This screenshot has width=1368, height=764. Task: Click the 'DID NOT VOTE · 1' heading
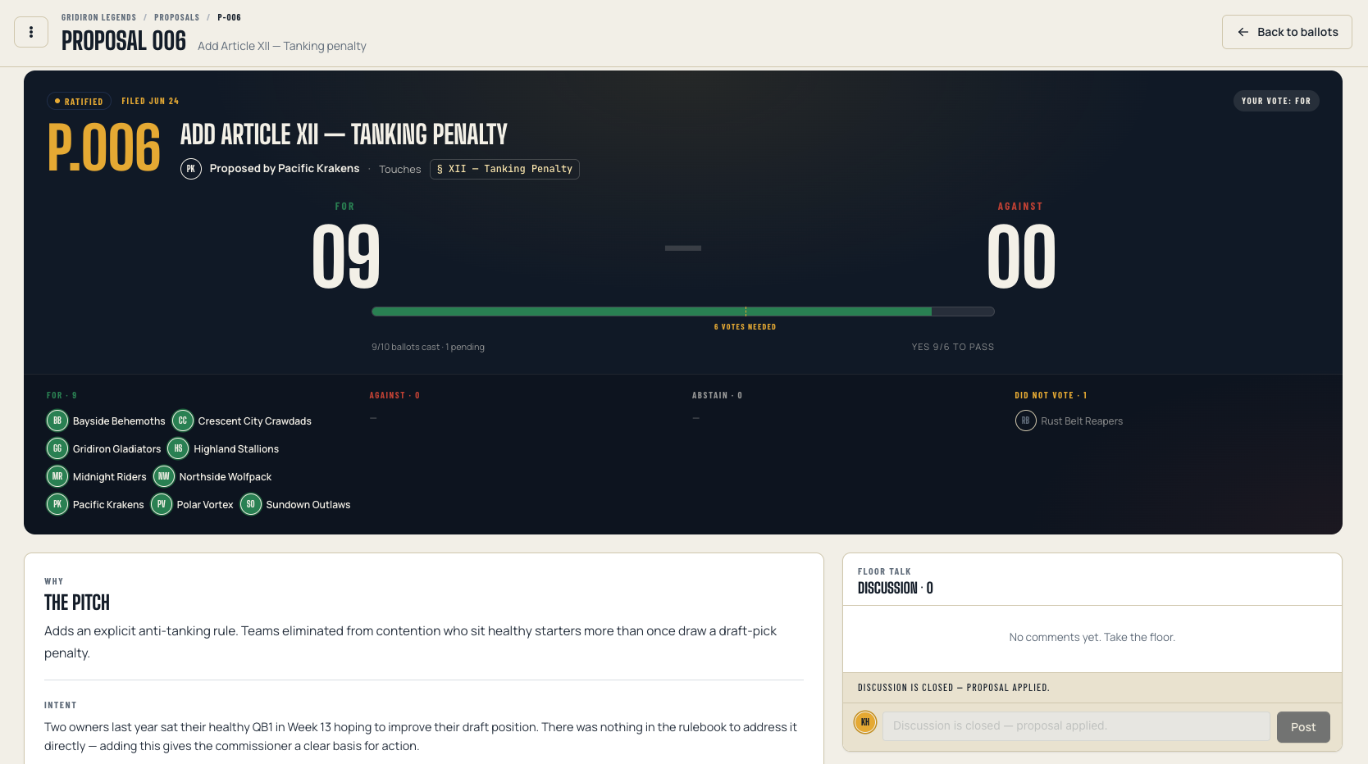[x=1051, y=395]
